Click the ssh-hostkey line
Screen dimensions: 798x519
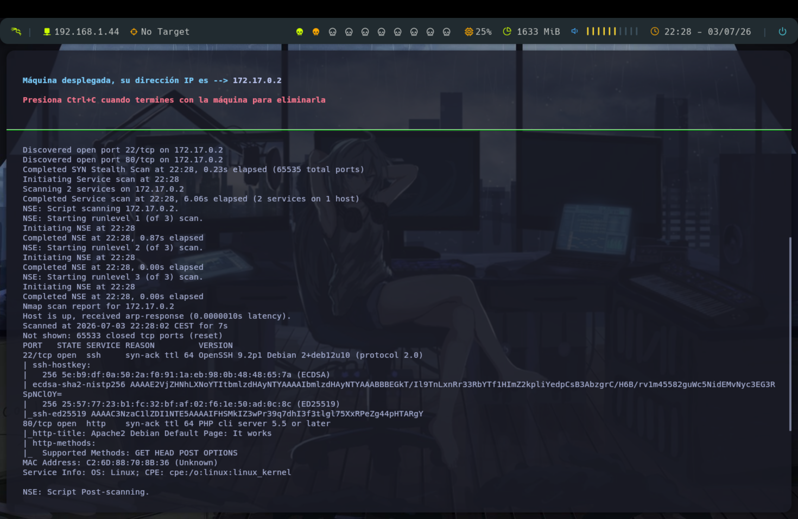[x=57, y=365]
